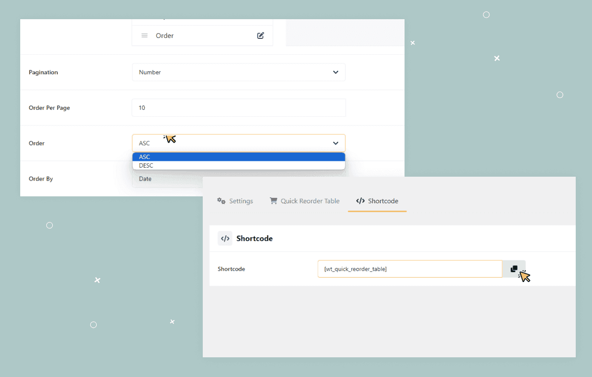Click the drag handle icon beside Order
The image size is (592, 377).
pyautogui.click(x=145, y=35)
